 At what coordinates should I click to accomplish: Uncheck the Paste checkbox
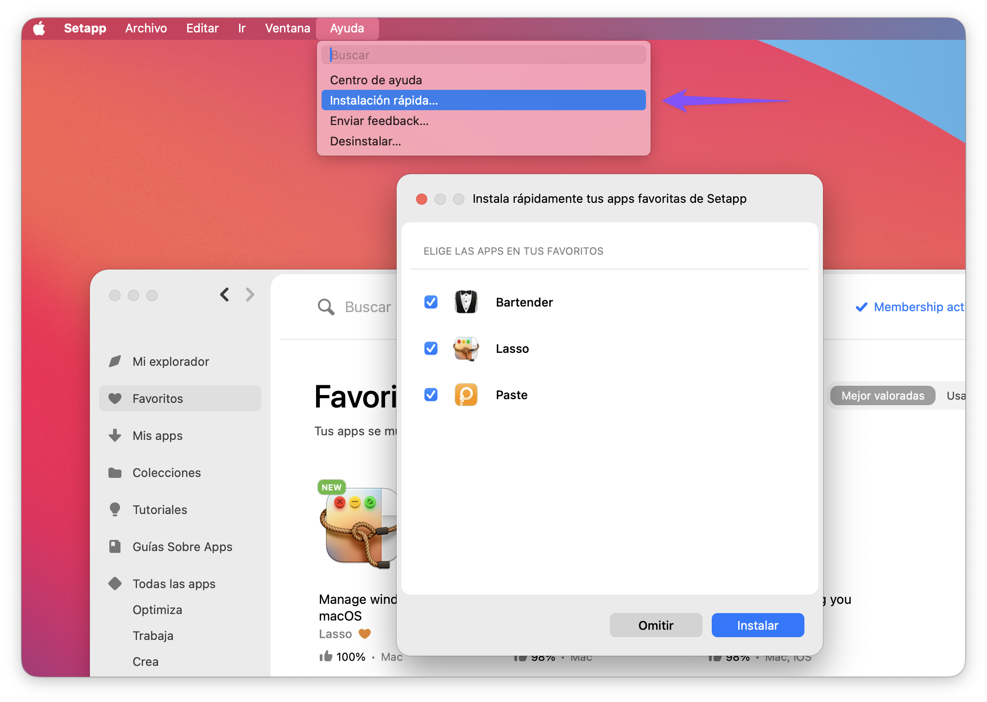click(x=431, y=395)
